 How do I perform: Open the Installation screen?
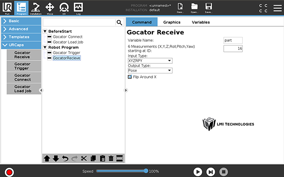[35, 8]
